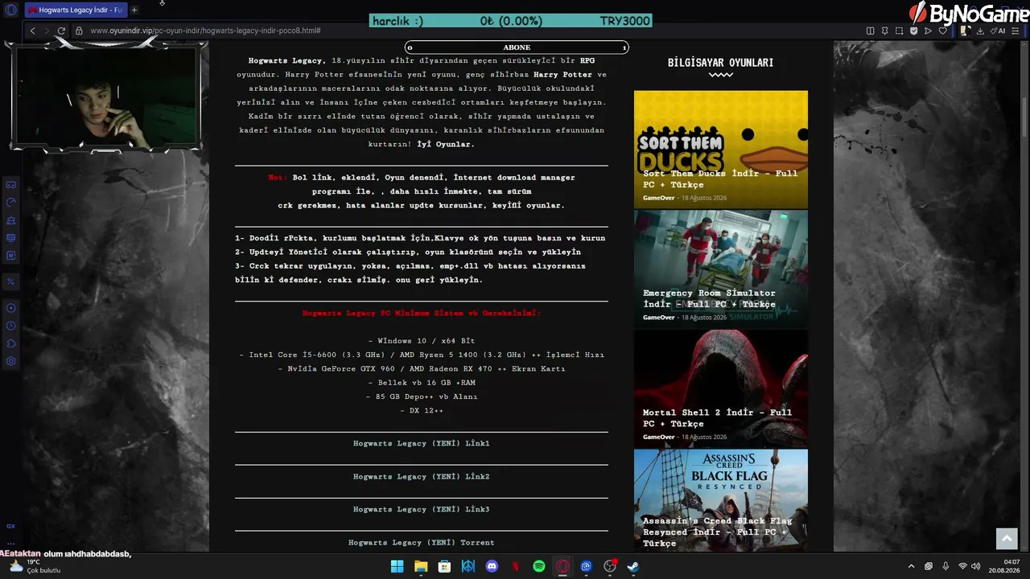Open a new browser tab

(x=134, y=10)
